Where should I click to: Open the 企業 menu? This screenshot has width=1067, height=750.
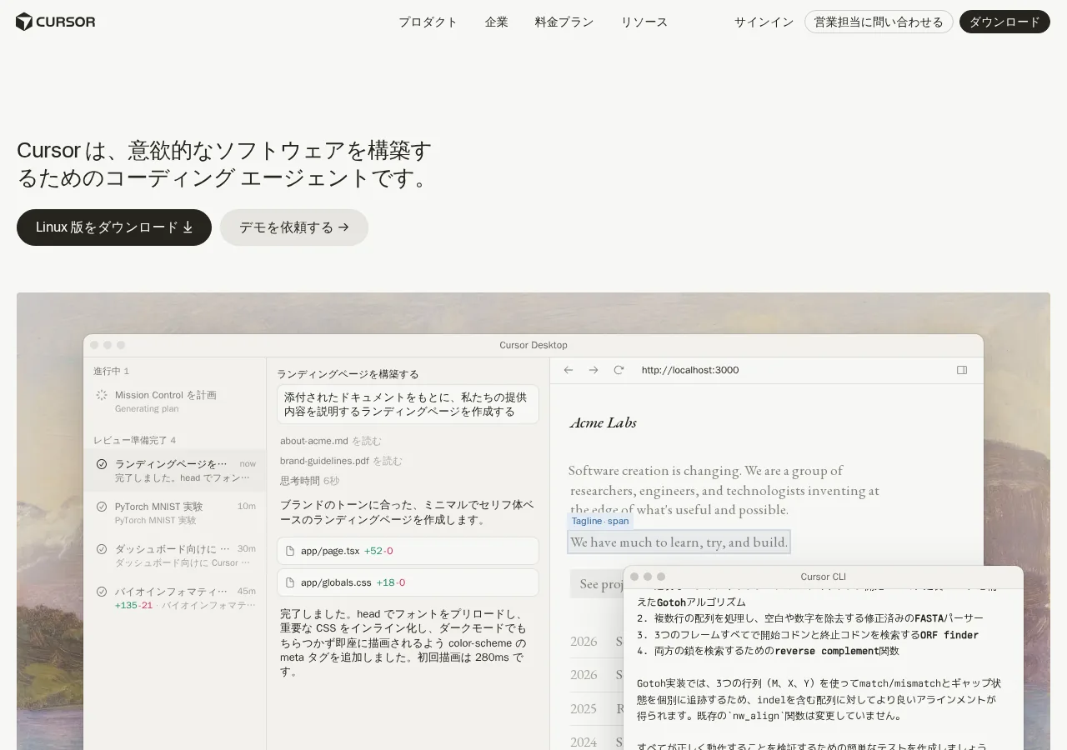[497, 22]
